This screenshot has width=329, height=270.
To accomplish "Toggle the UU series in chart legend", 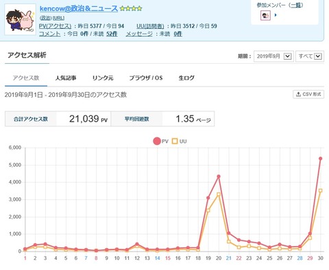I will (x=180, y=141).
